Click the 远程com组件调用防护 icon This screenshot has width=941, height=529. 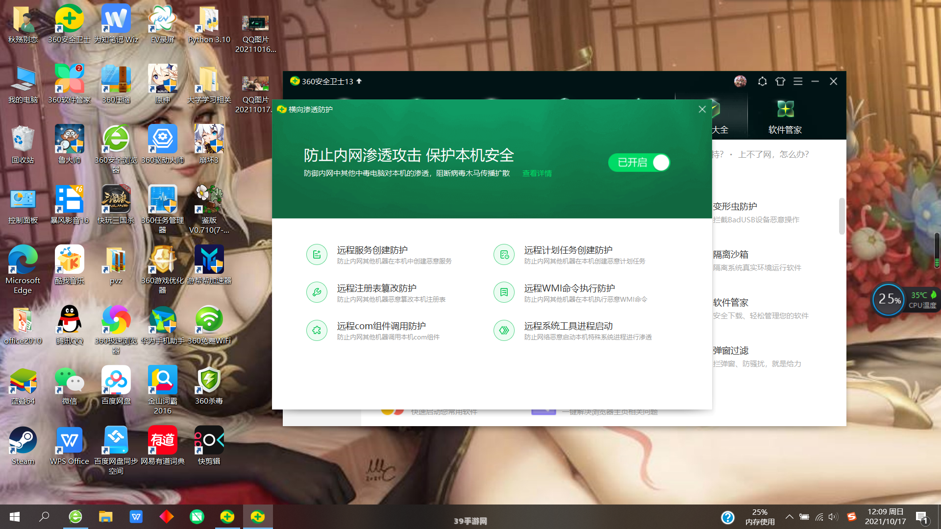pos(317,331)
